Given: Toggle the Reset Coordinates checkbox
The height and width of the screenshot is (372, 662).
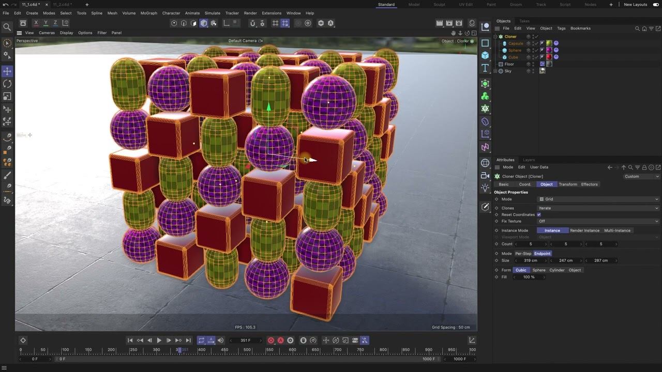Looking at the screenshot, I should pyautogui.click(x=539, y=214).
